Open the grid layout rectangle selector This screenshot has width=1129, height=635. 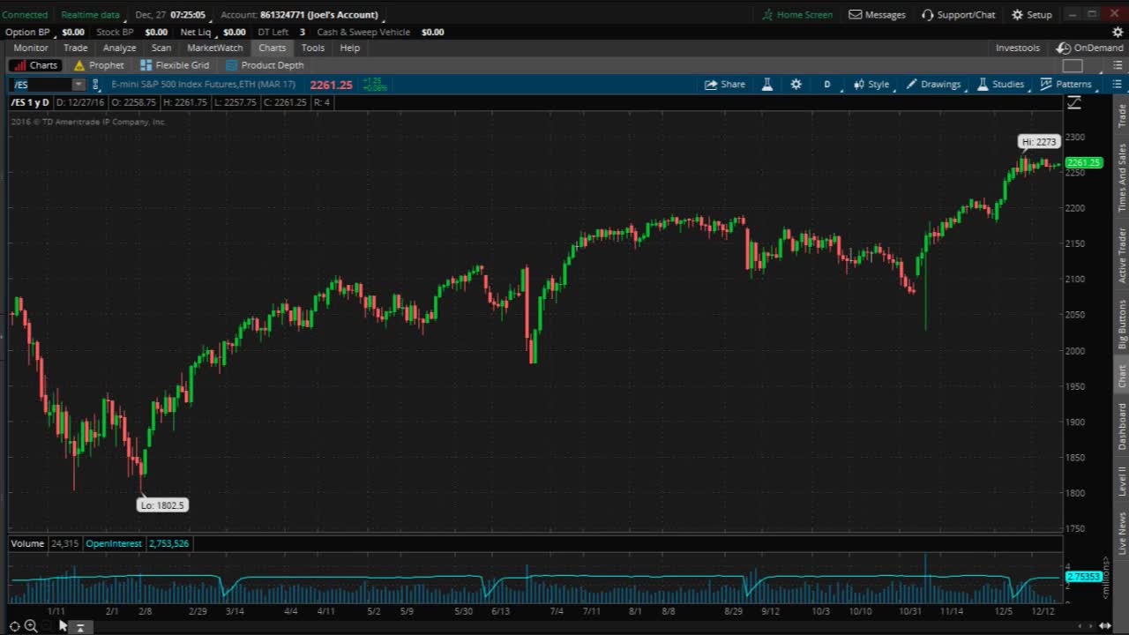click(x=1073, y=65)
